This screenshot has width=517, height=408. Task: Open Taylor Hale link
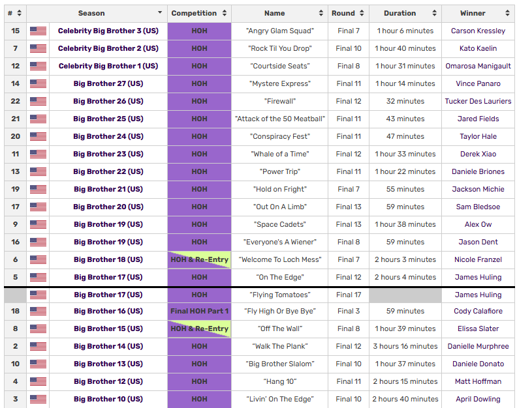coord(478,136)
